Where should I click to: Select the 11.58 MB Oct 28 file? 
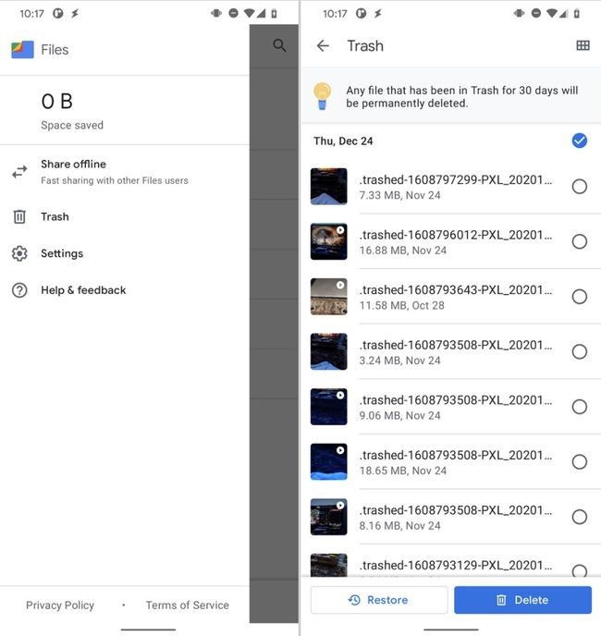click(579, 297)
